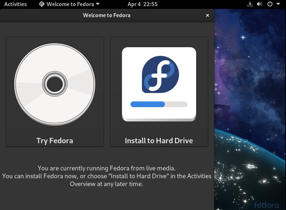
Task: Open the Welcome to Fedora app menu
Action: pos(69,4)
